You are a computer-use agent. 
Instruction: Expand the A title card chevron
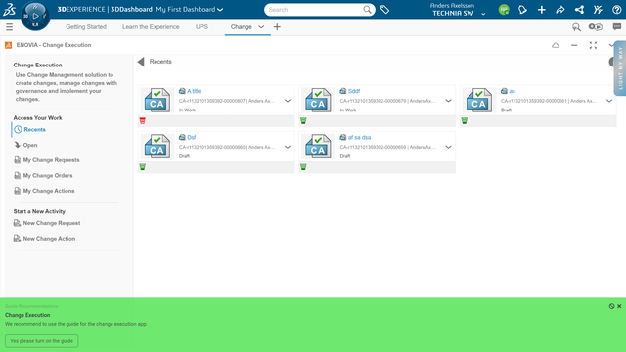coord(288,101)
